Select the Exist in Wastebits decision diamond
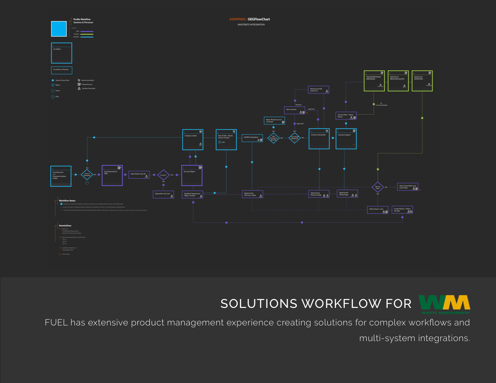Screen dimensions: 496x383 click(x=87, y=175)
